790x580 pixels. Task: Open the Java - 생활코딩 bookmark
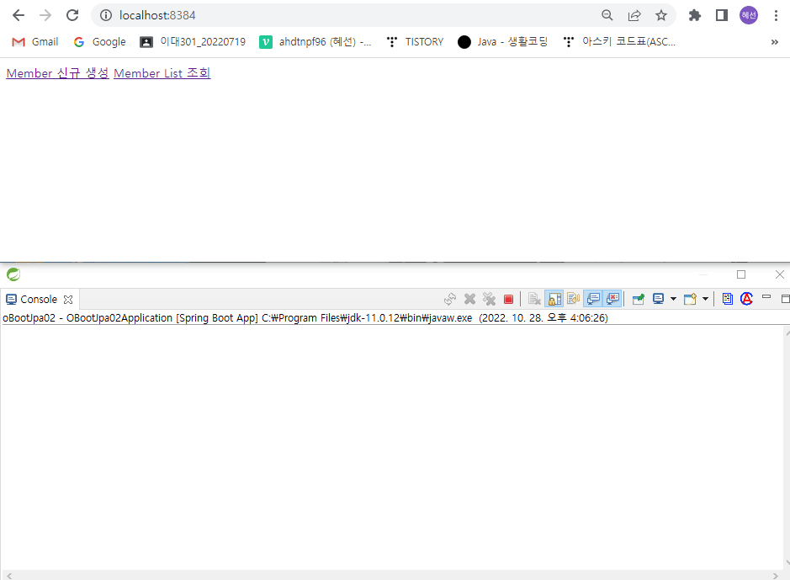click(503, 42)
